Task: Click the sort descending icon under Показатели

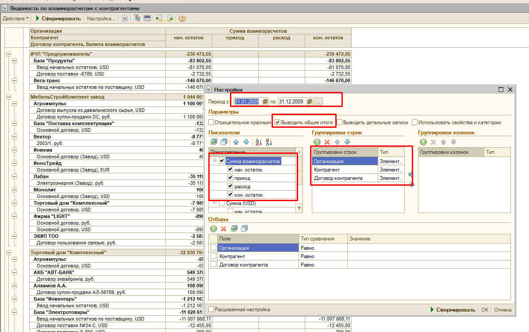Action: point(269,142)
